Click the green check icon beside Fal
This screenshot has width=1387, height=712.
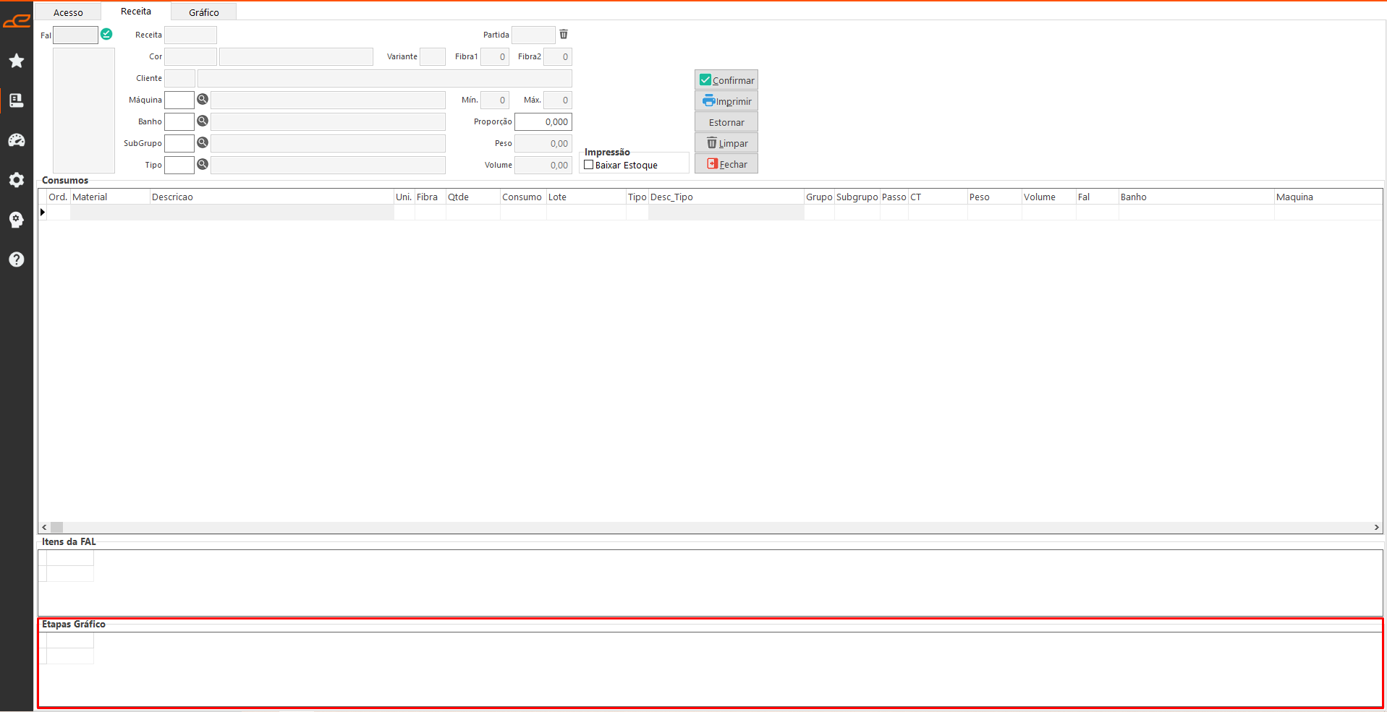click(x=106, y=34)
